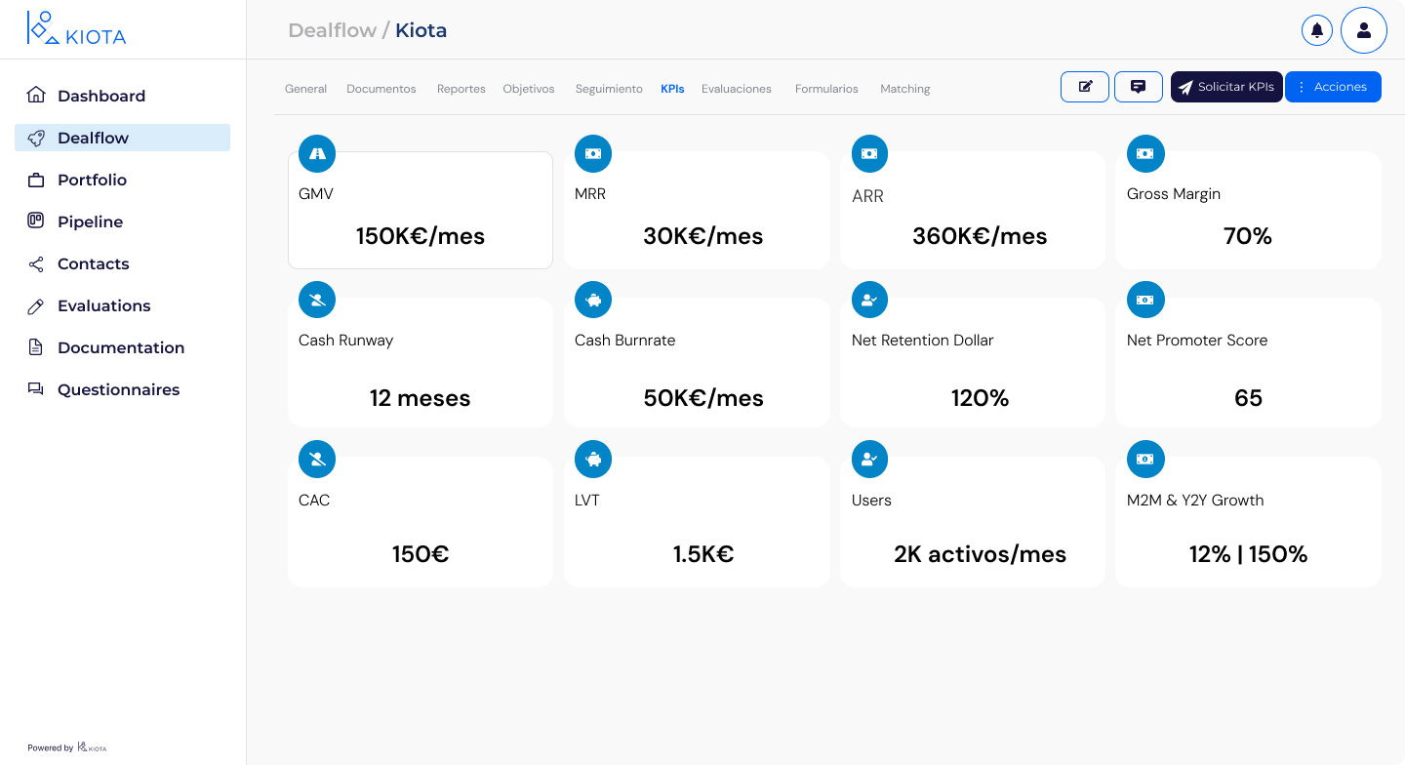The width and height of the screenshot is (1405, 765).
Task: Go to the Matching tab
Action: click(x=904, y=89)
